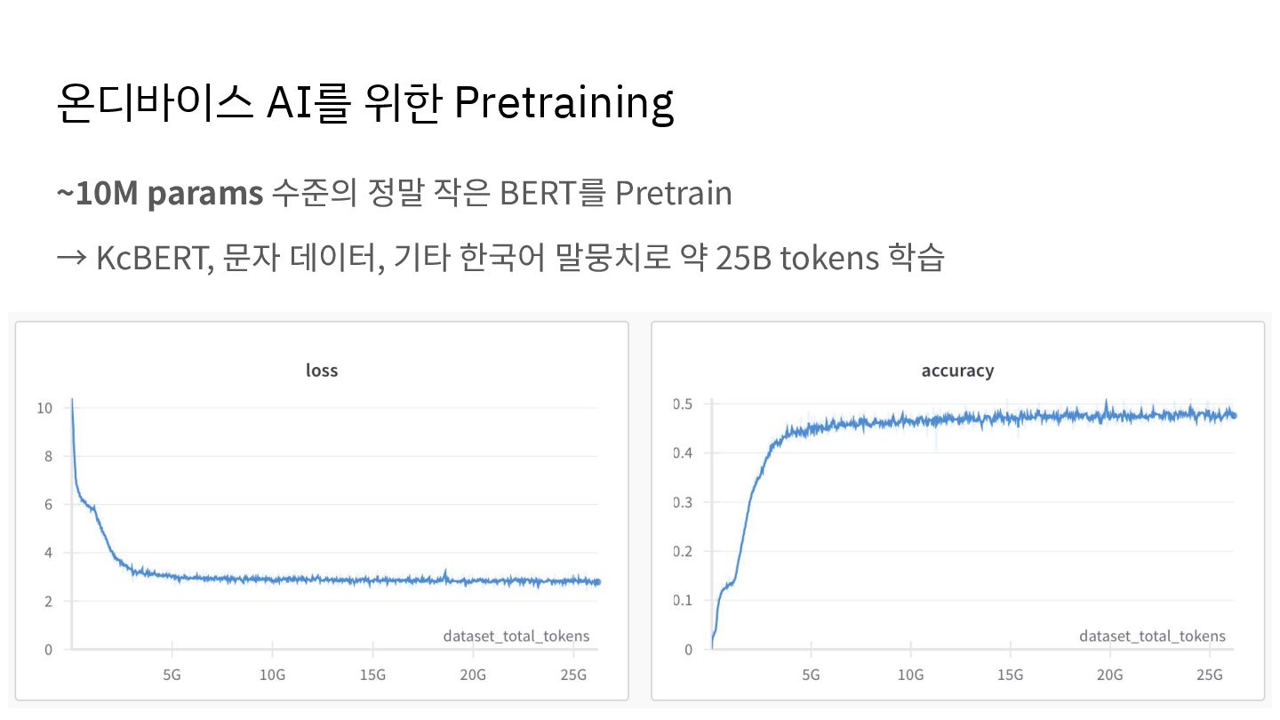1280x720 pixels.
Task: Click the 25G tick on the loss chart
Action: 574,675
